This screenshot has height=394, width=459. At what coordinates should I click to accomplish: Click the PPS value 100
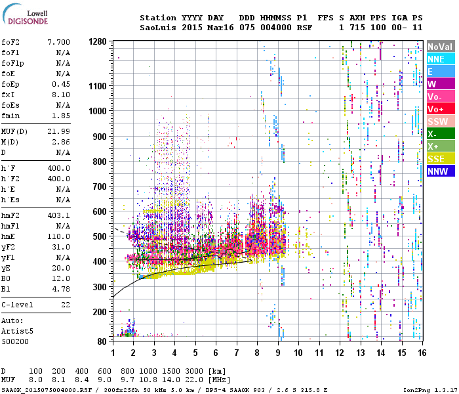(378, 28)
